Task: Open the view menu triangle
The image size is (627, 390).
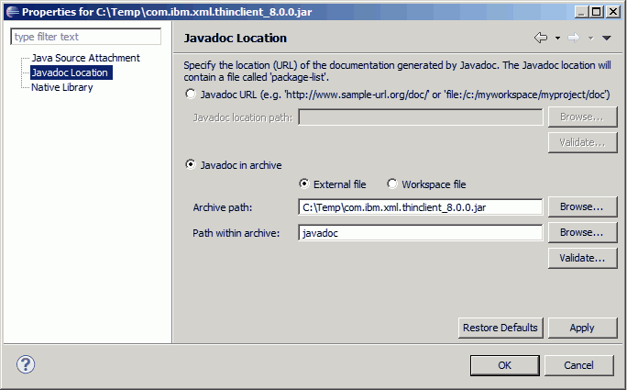Action: 606,38
